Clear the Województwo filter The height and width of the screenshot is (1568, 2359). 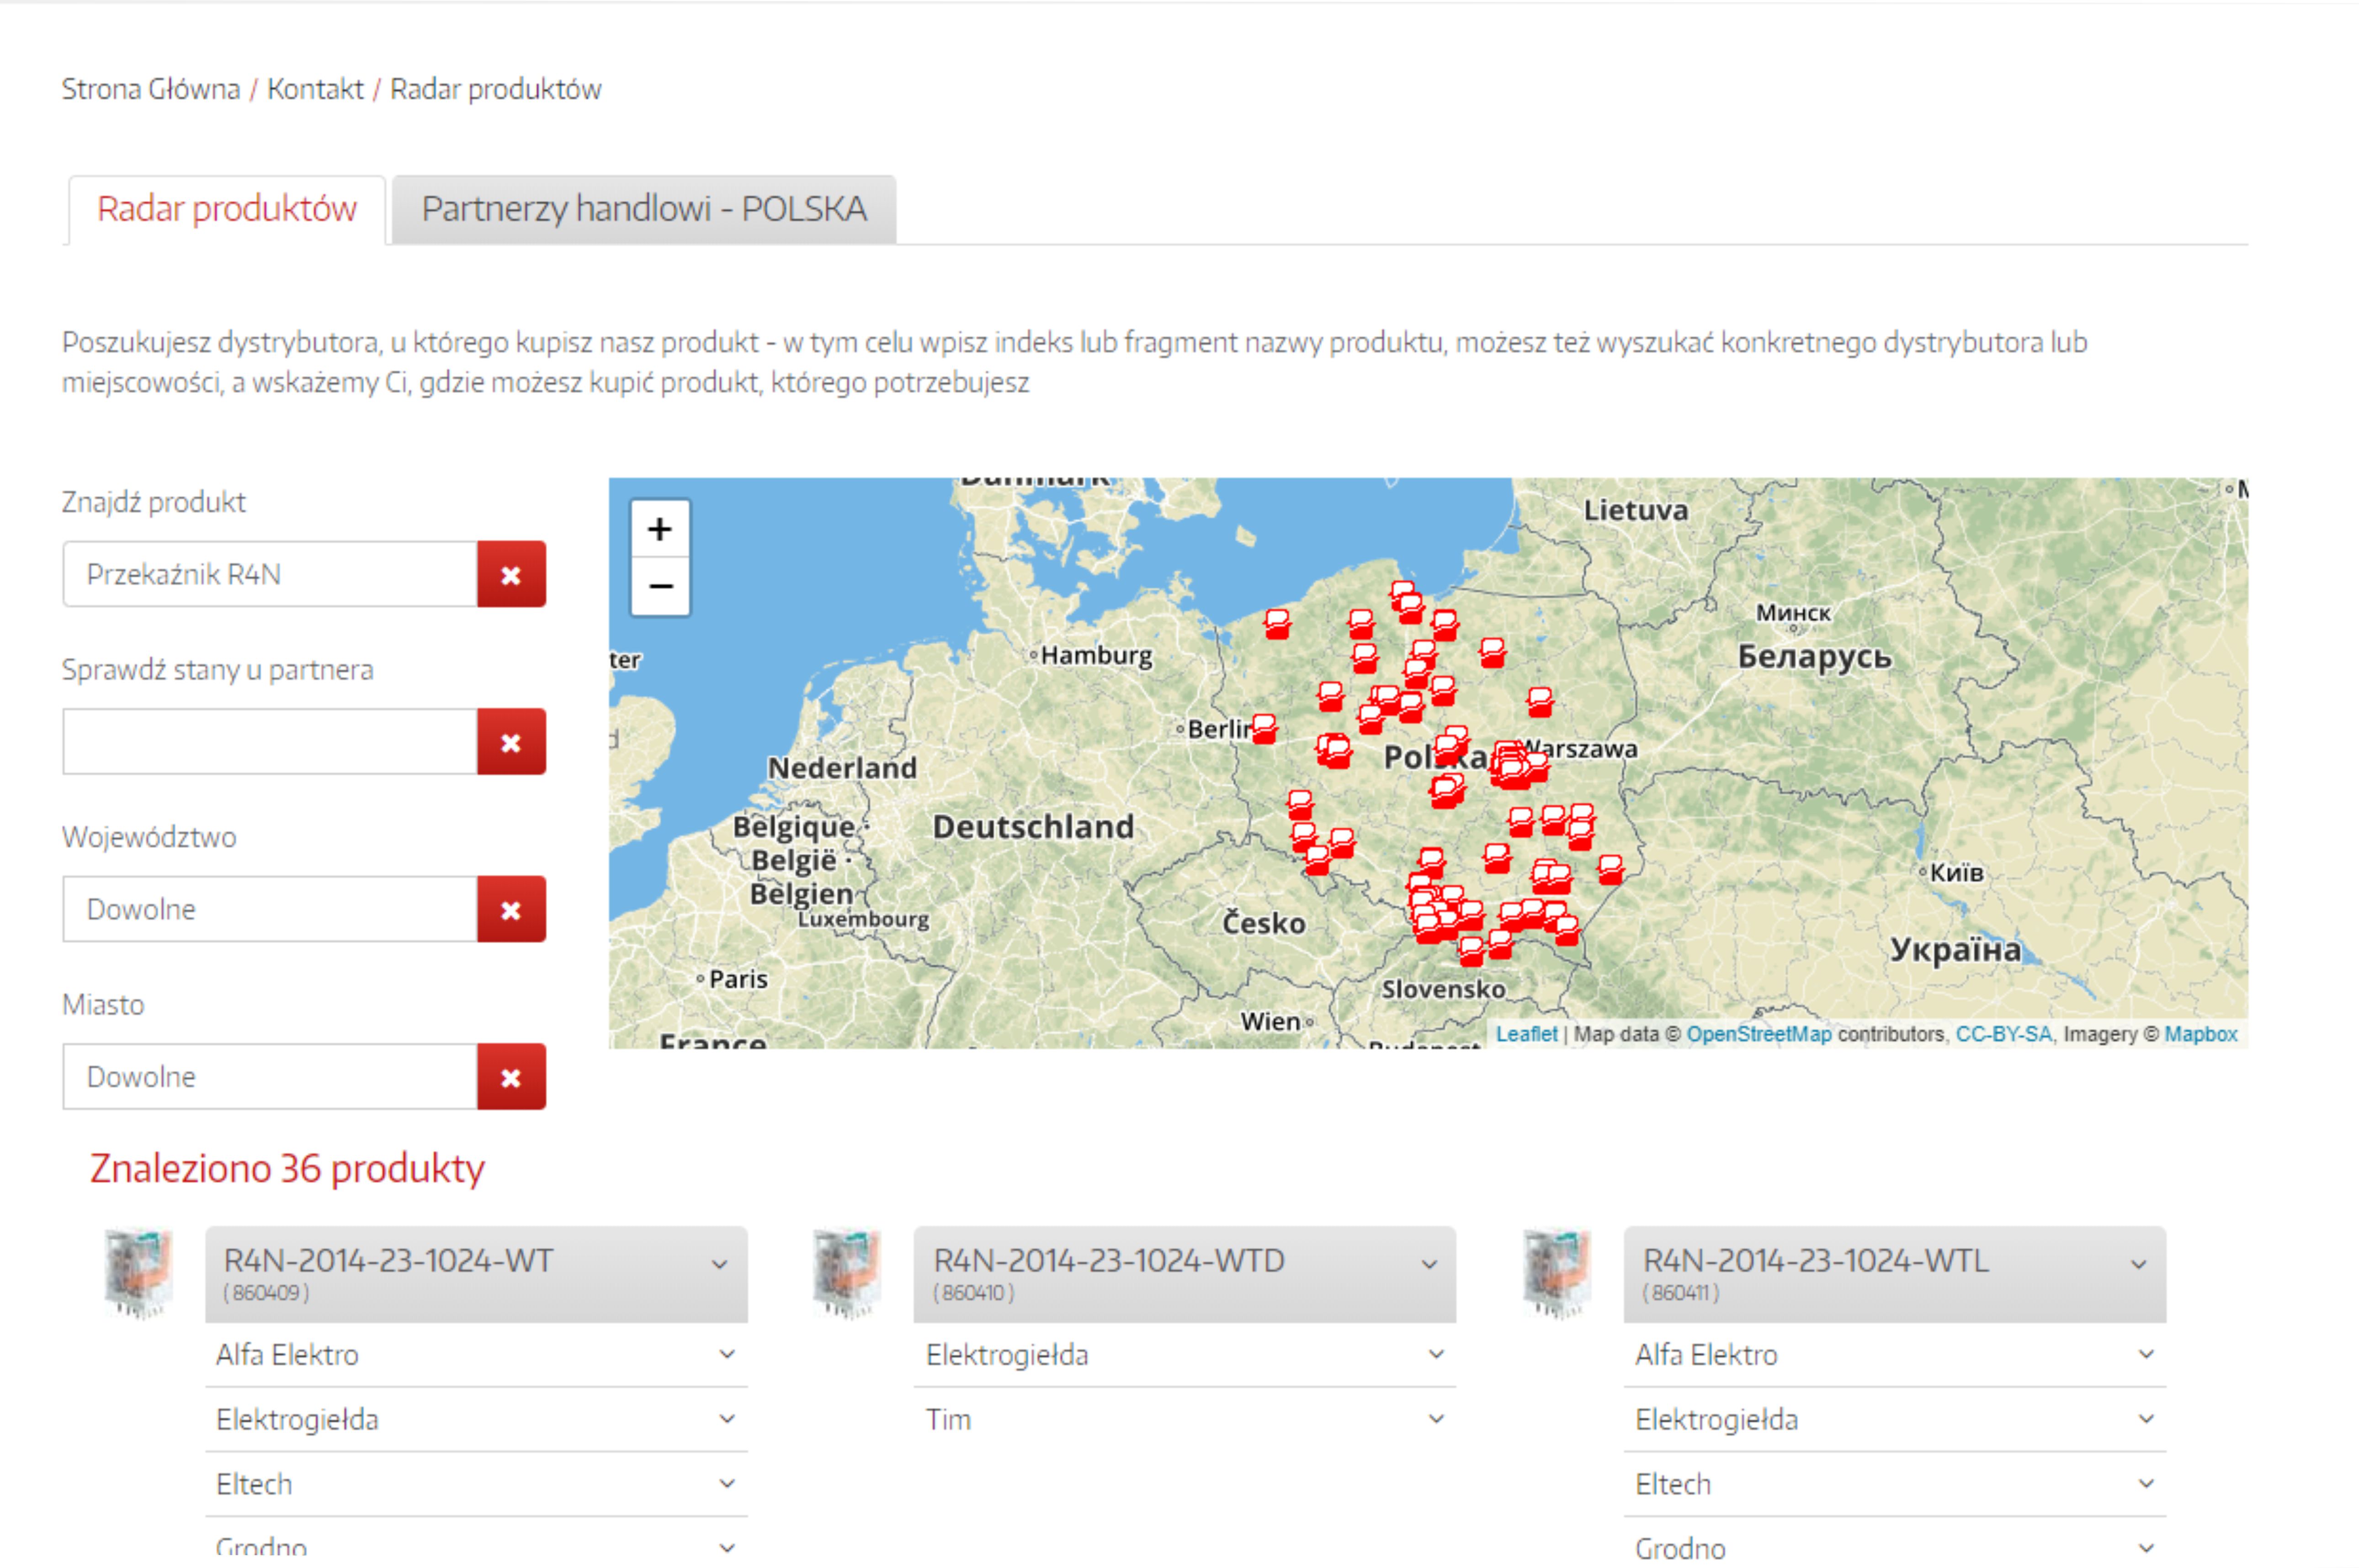coord(511,909)
